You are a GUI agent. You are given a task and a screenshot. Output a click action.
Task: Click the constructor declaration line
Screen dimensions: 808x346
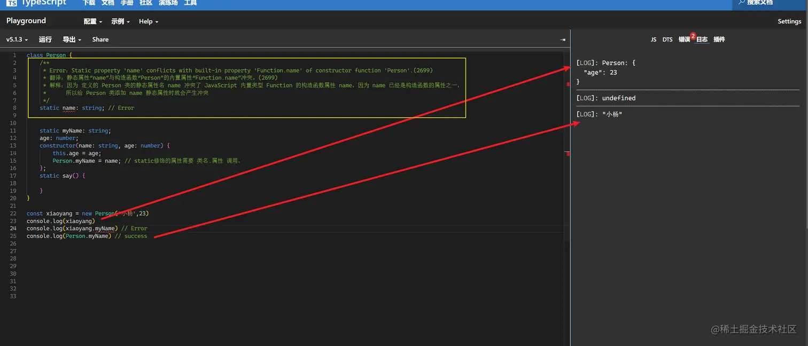coord(105,145)
